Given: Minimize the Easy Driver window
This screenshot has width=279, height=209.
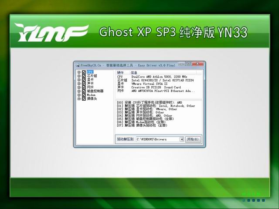Looking at the screenshot, I should [181, 64].
